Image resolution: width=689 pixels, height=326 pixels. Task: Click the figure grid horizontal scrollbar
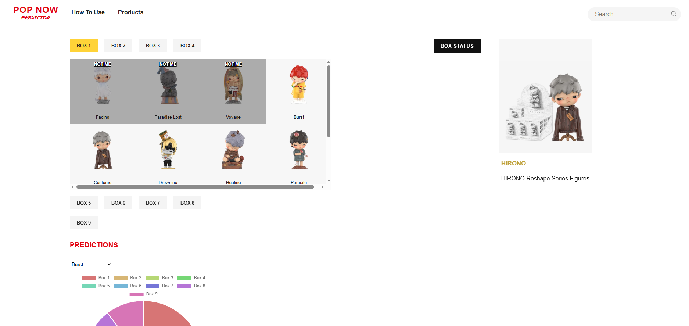[x=195, y=187]
